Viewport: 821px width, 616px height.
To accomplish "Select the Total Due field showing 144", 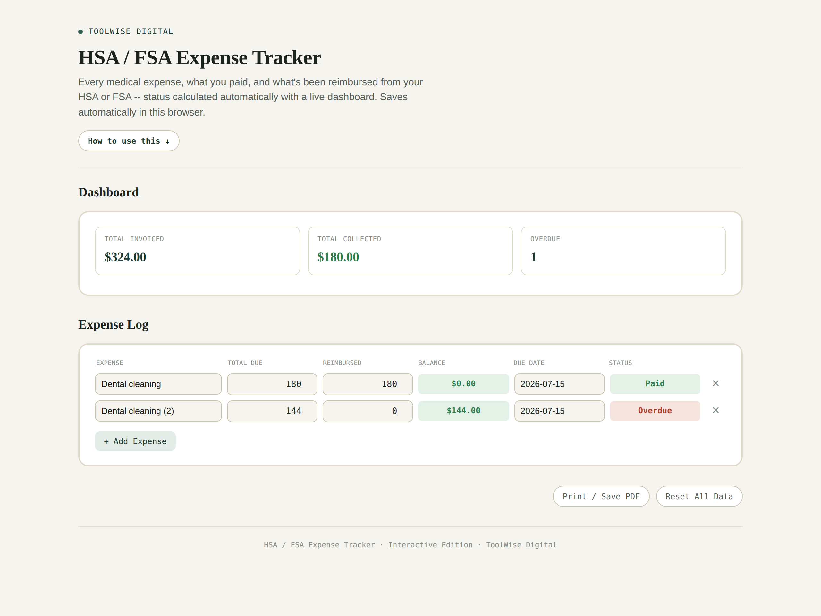I will pyautogui.click(x=272, y=411).
